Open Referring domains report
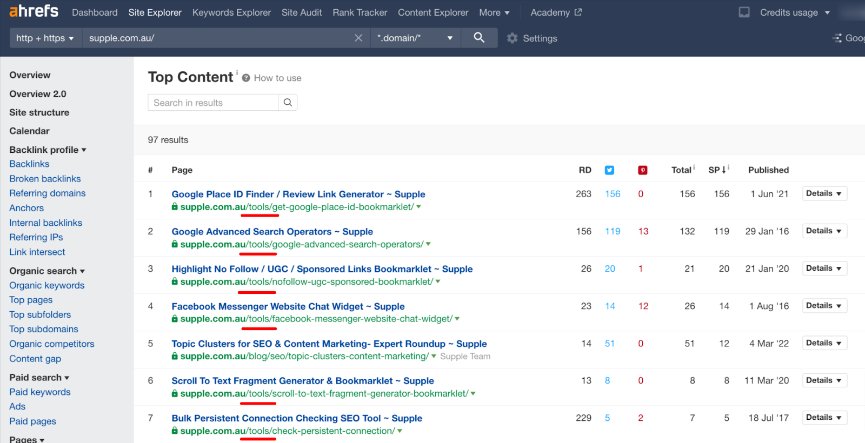 click(x=48, y=193)
